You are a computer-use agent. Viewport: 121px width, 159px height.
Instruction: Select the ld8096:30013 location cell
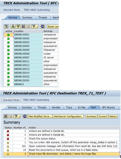[x=28, y=69]
